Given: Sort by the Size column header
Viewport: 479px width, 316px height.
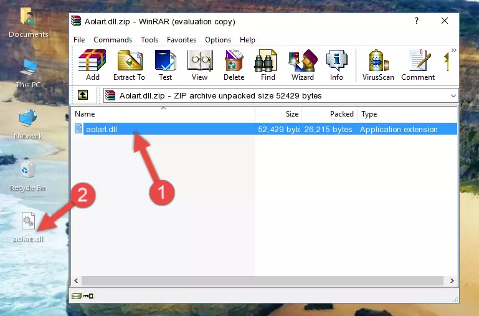Looking at the screenshot, I should click(x=278, y=114).
